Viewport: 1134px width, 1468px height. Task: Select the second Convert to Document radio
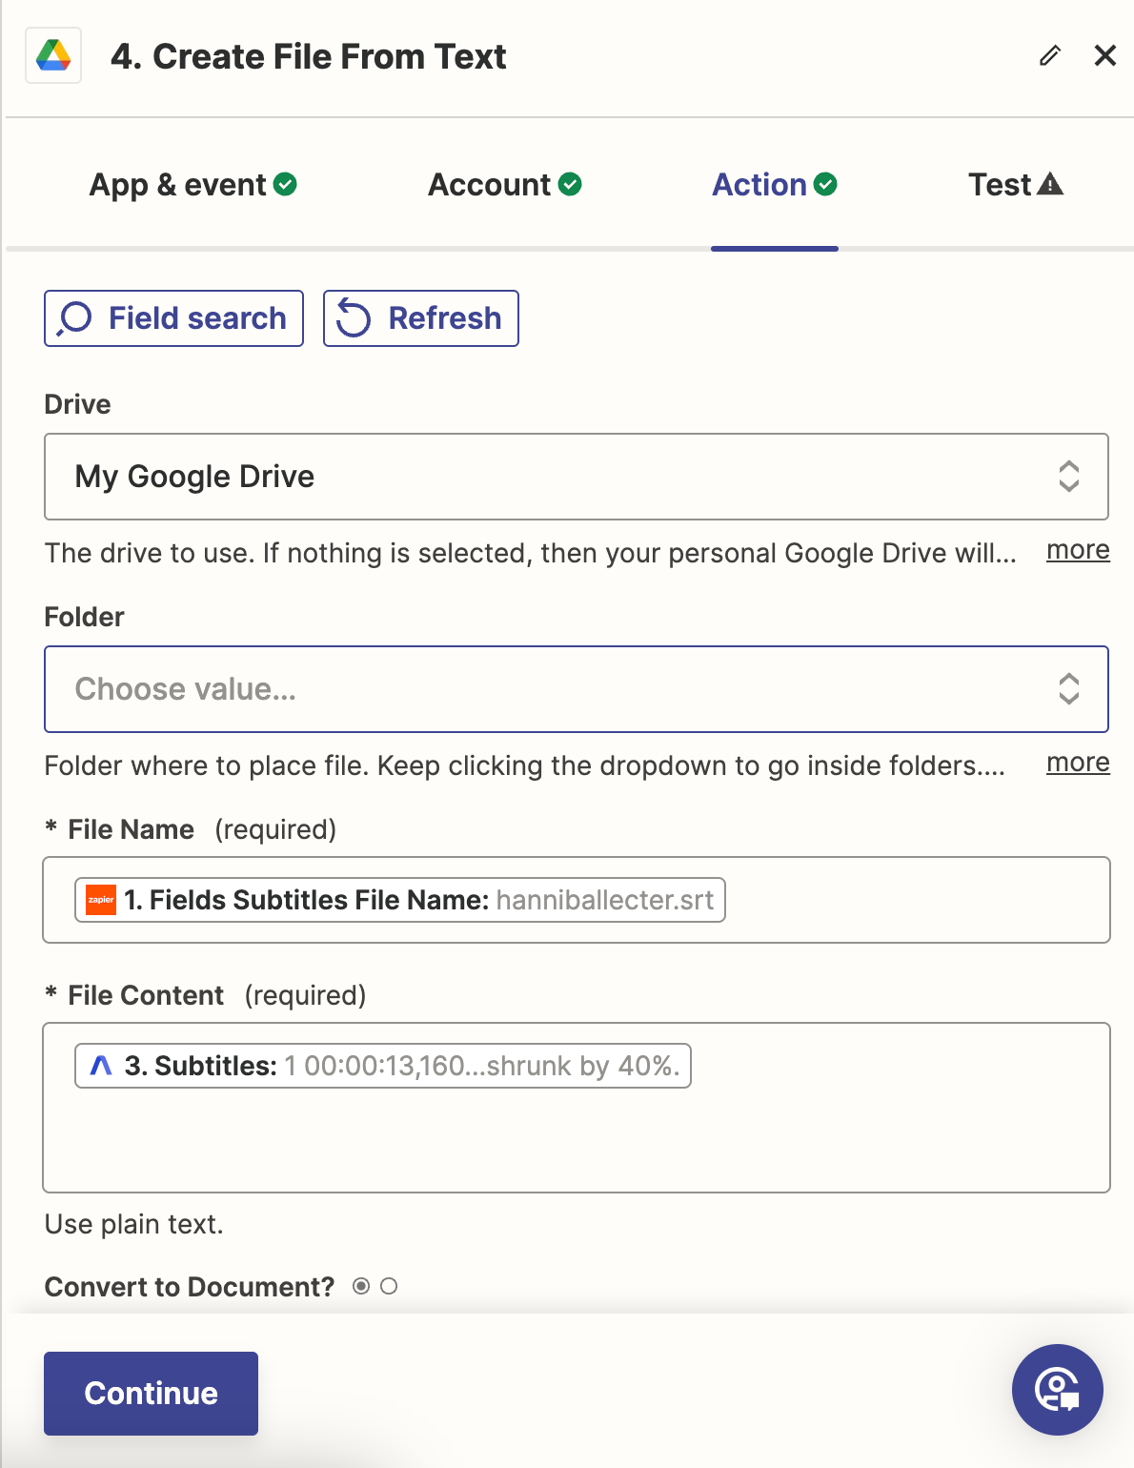click(x=389, y=1286)
